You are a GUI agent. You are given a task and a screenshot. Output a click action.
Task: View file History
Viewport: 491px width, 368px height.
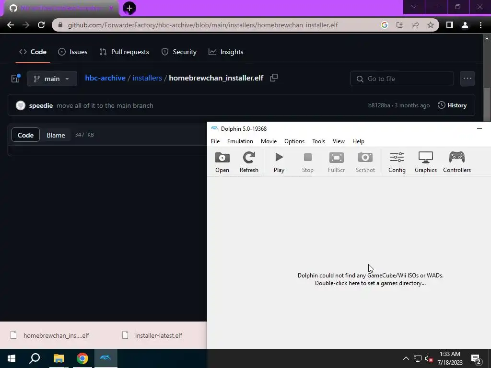tap(452, 105)
